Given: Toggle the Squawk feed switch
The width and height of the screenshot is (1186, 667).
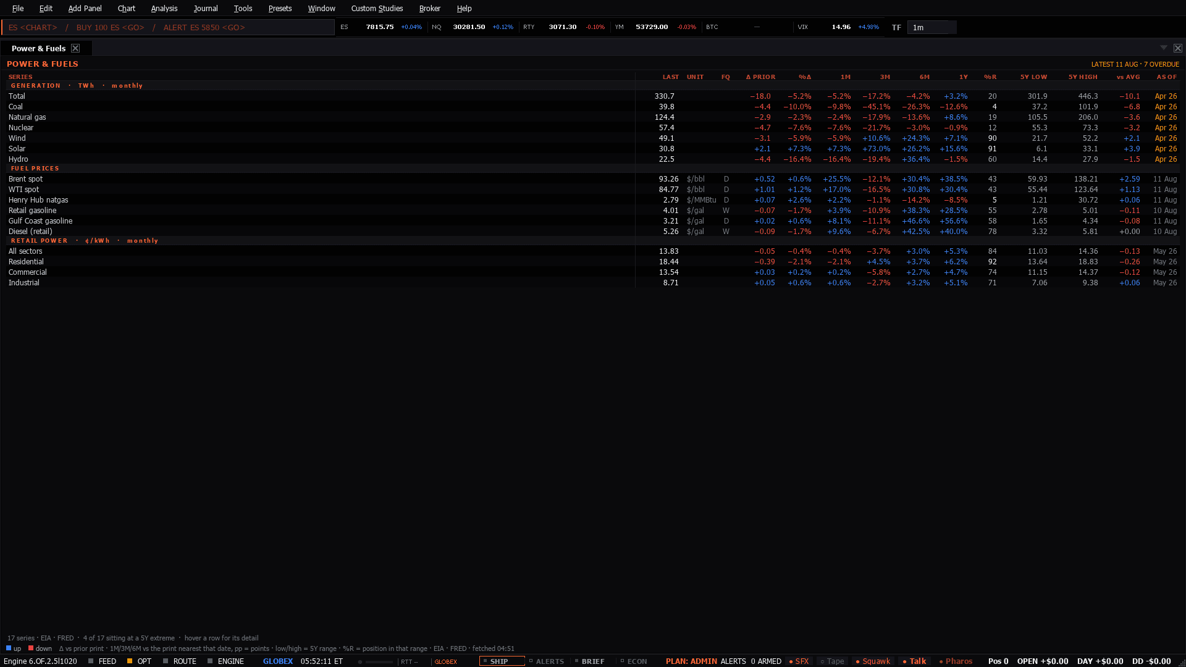Looking at the screenshot, I should pos(873,661).
